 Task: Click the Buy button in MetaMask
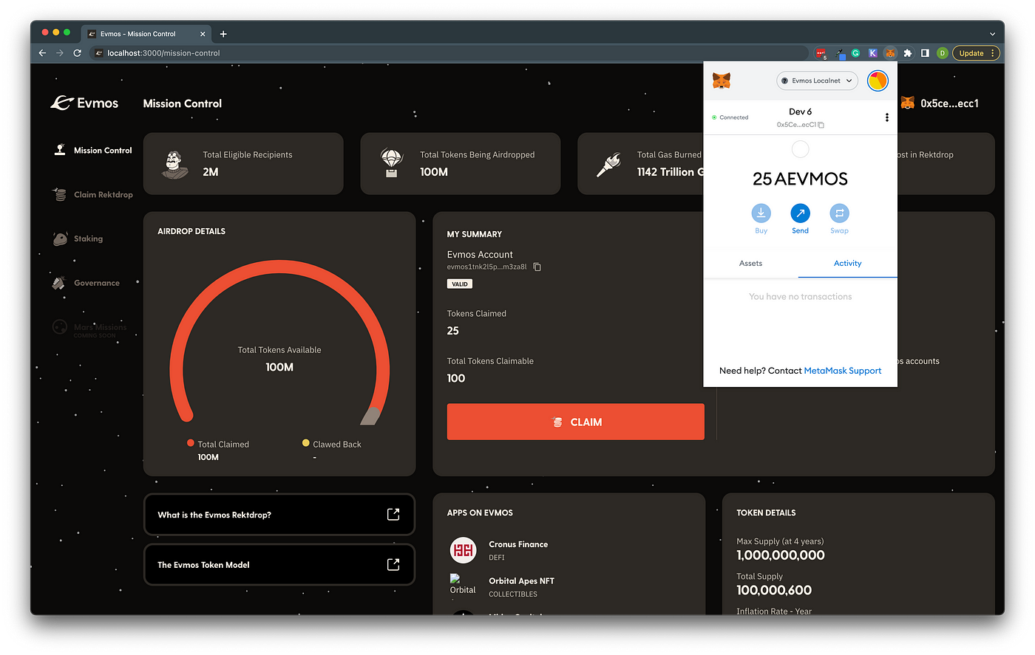761,219
